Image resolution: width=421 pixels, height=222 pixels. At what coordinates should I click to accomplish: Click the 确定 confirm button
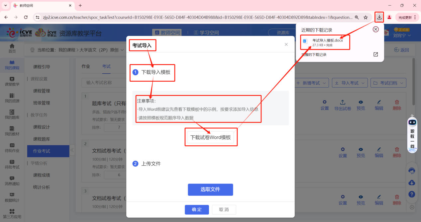point(197,210)
